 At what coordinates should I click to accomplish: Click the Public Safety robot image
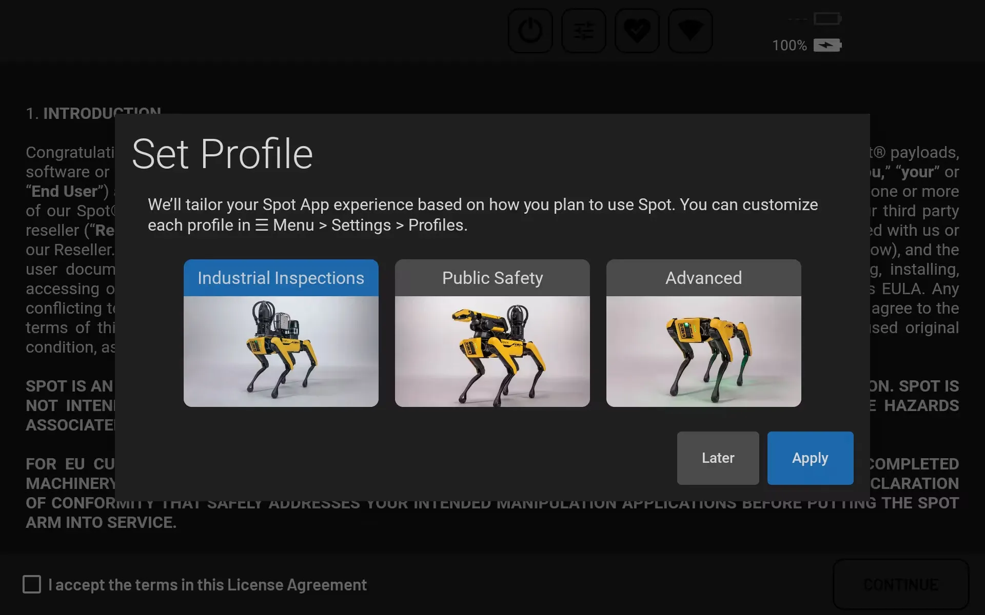[493, 352]
